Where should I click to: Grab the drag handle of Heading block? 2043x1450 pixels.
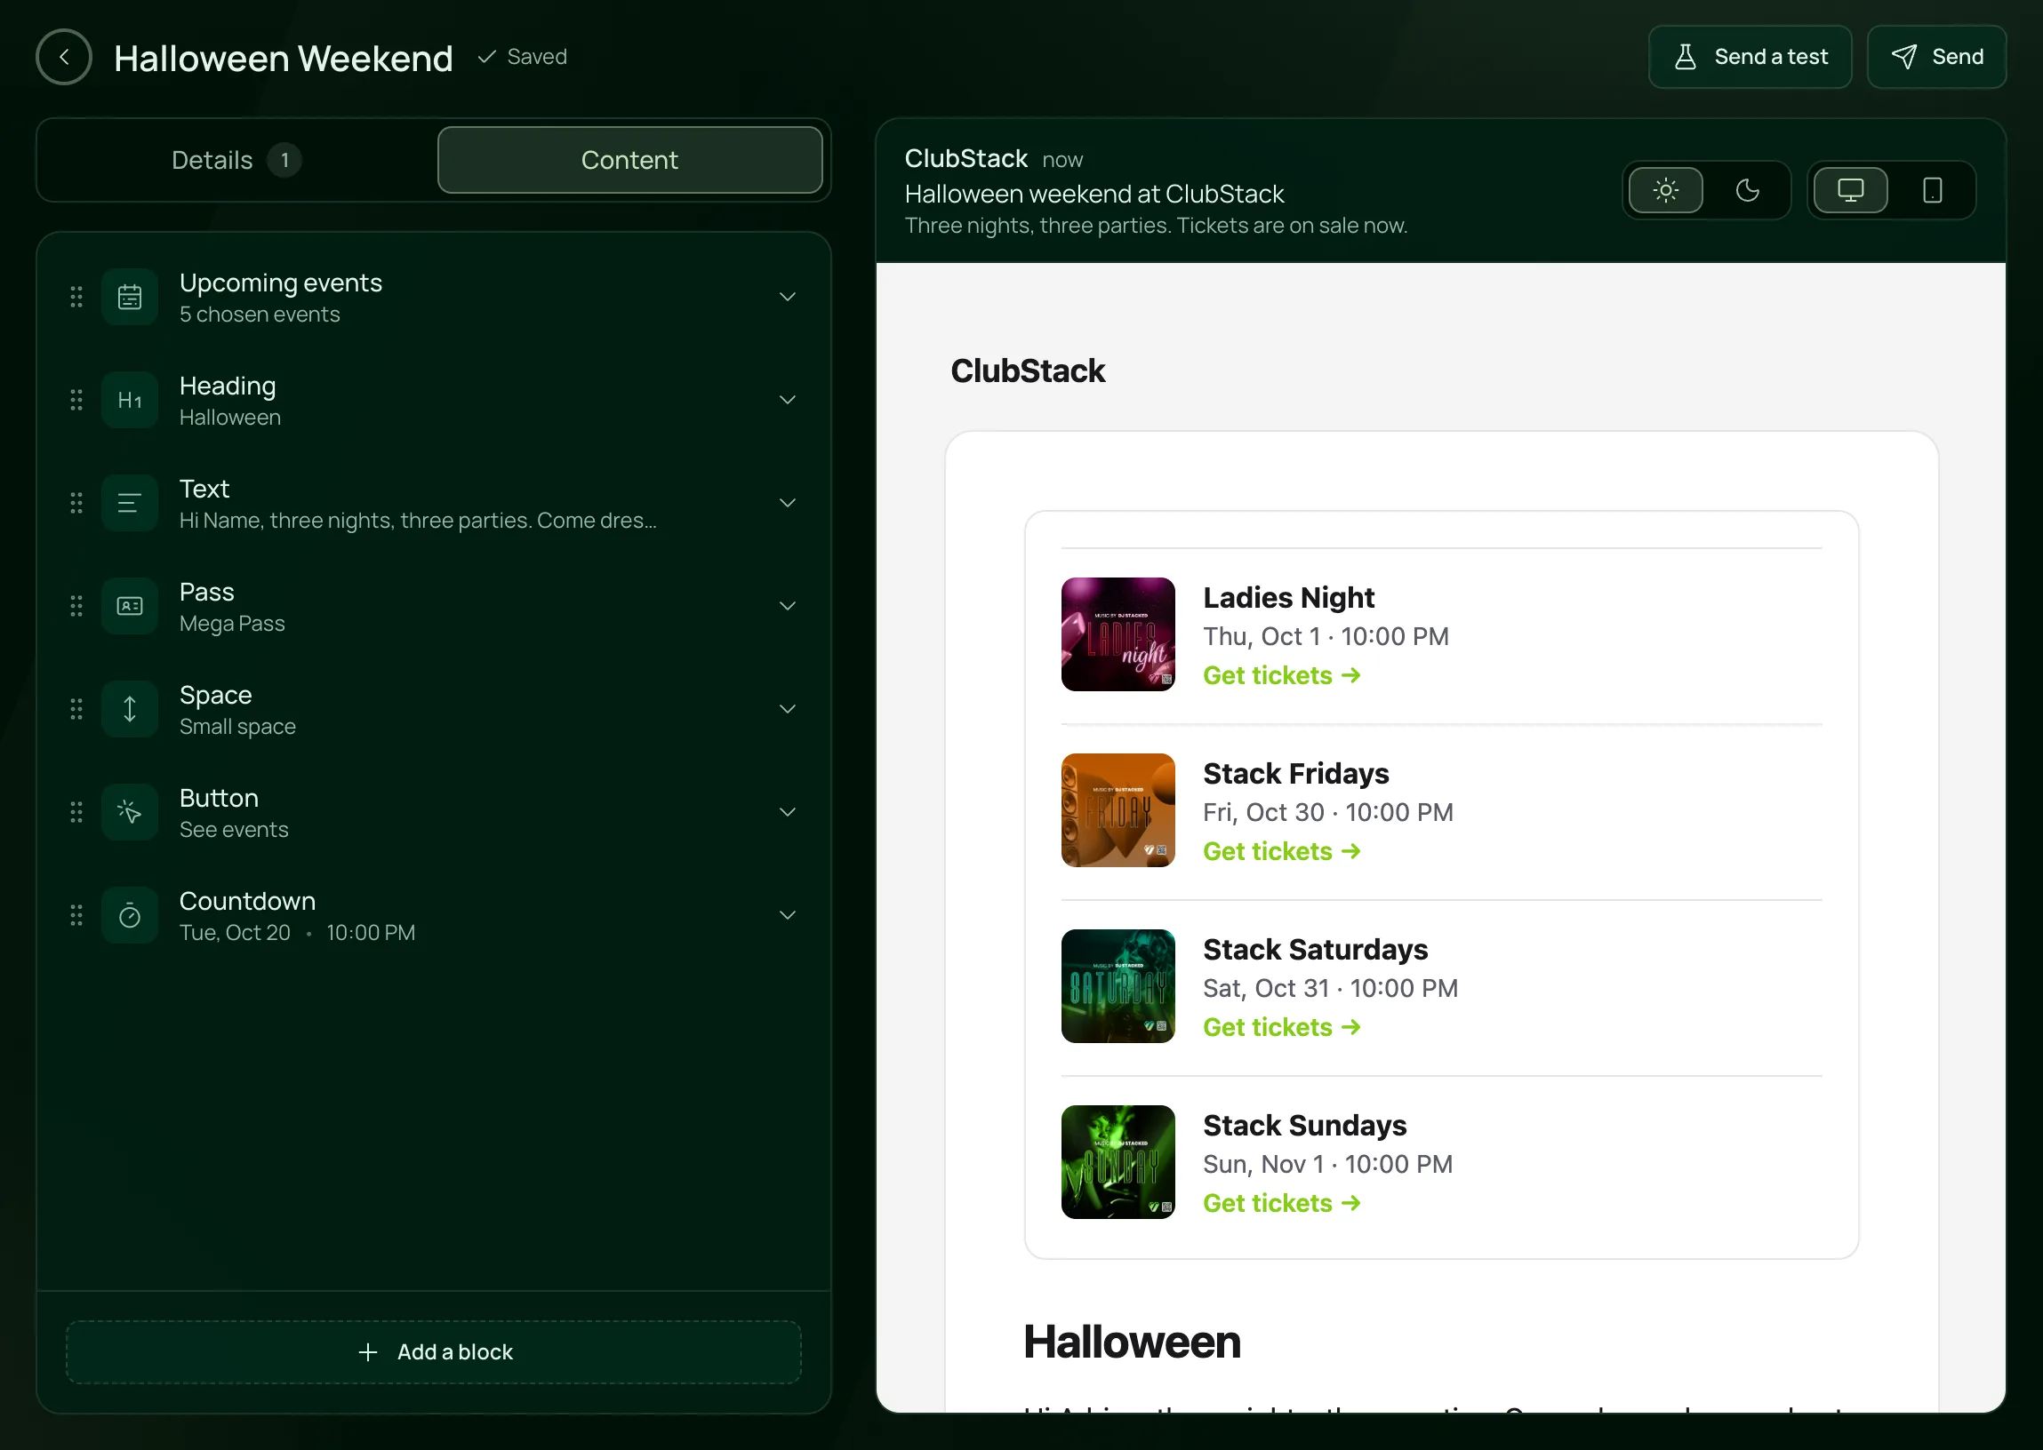point(76,400)
